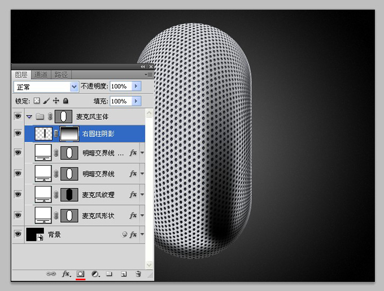This screenshot has width=384, height=291.
Task: Click the delete layer trash icon
Action: point(138,273)
